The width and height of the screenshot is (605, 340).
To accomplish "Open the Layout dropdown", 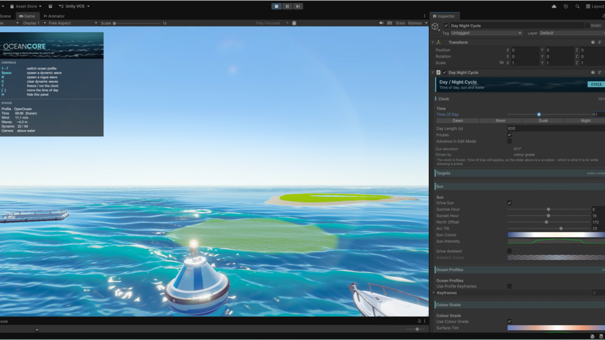I will pos(595,6).
